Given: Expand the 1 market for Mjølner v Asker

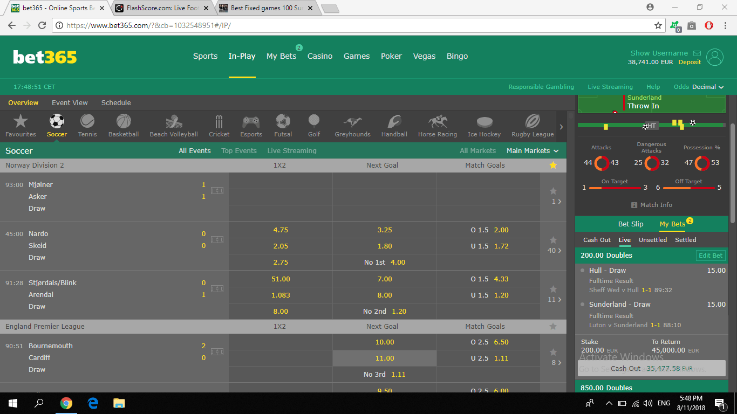Looking at the screenshot, I should 556,202.
